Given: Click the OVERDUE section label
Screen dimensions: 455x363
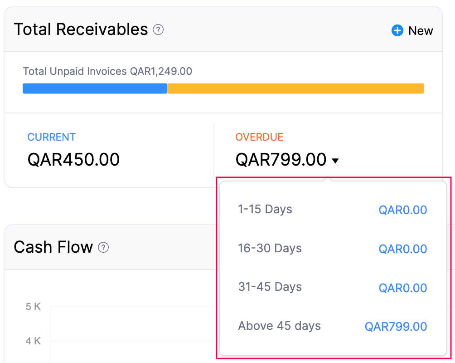Looking at the screenshot, I should point(259,137).
